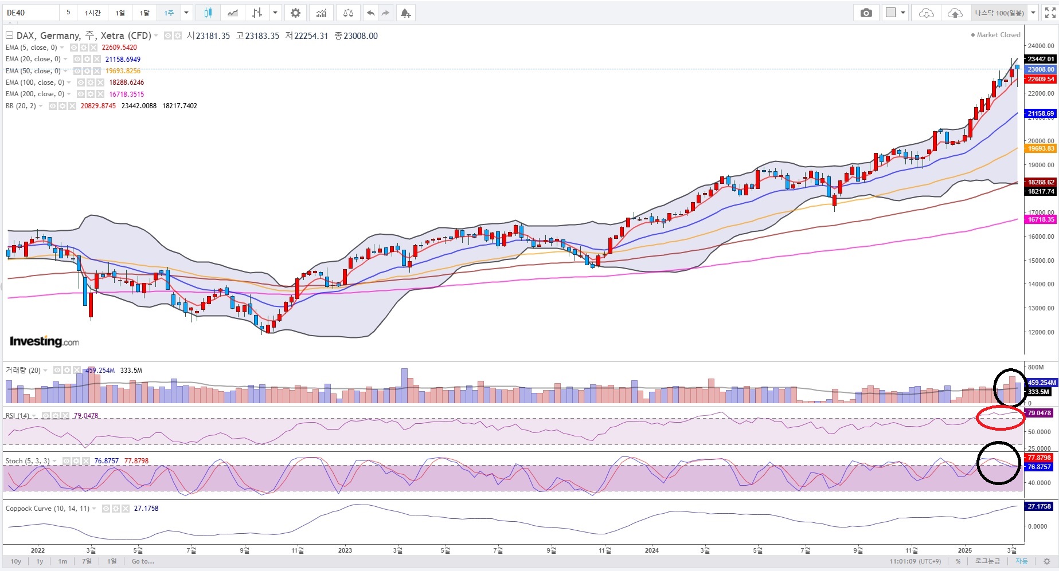Remove the EMA (20, close, 0) indicator
This screenshot has height=571, width=1059.
[96, 59]
